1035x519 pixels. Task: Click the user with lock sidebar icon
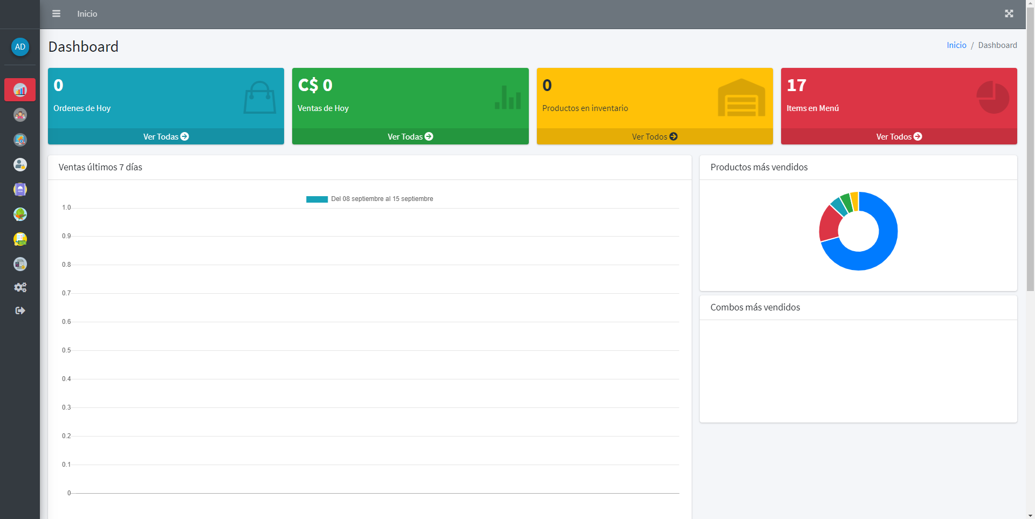pos(20,165)
